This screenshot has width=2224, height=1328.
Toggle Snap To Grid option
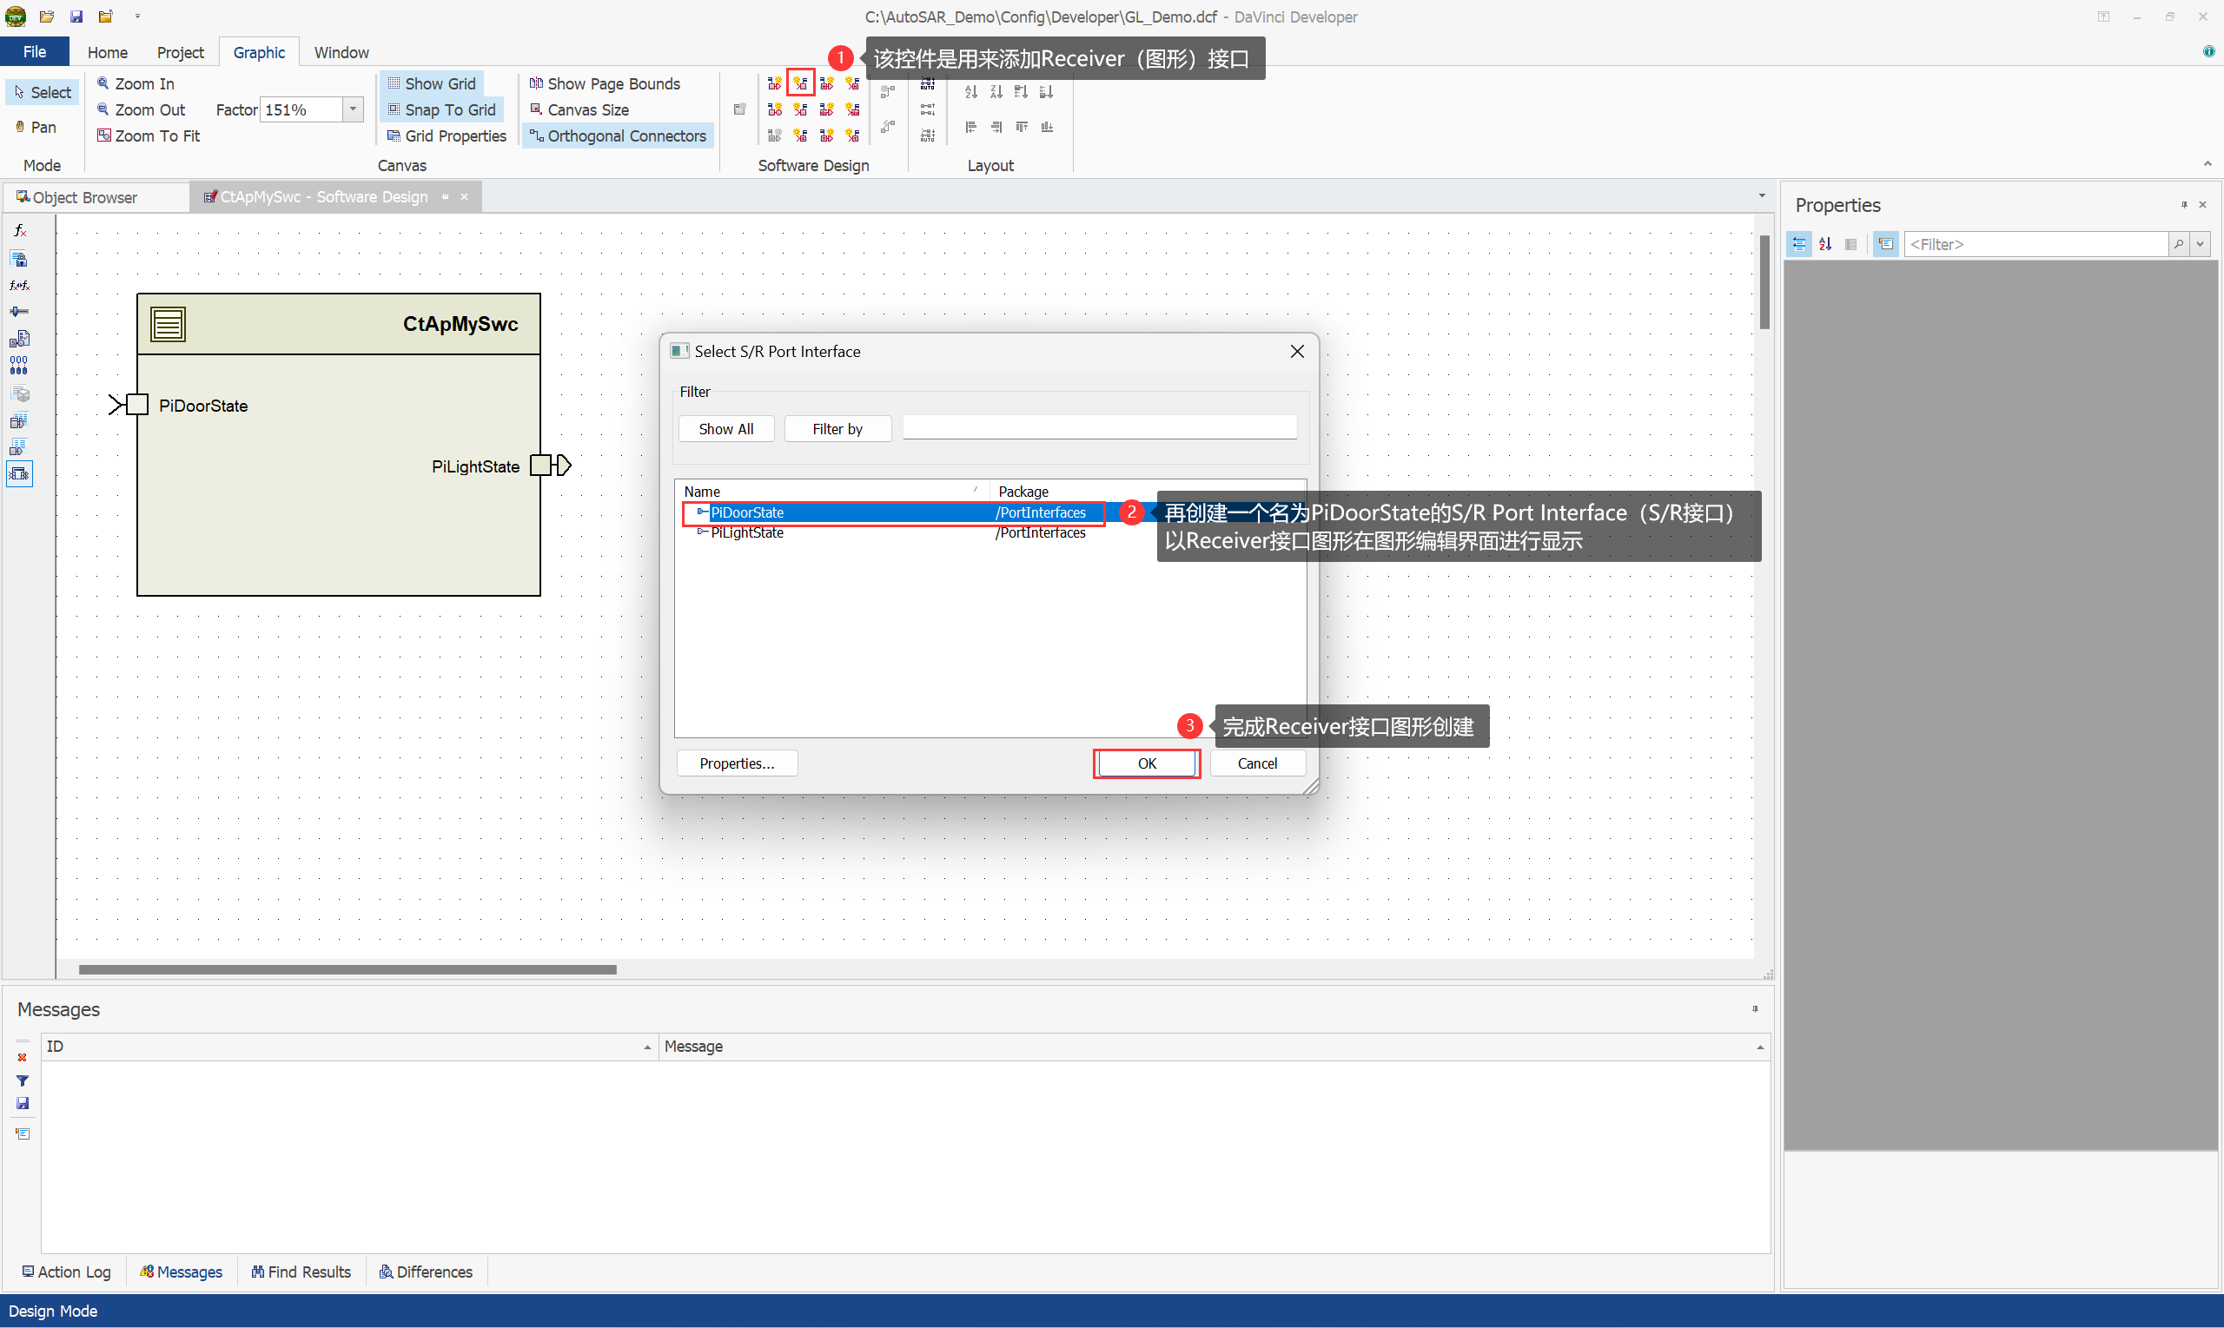click(441, 109)
